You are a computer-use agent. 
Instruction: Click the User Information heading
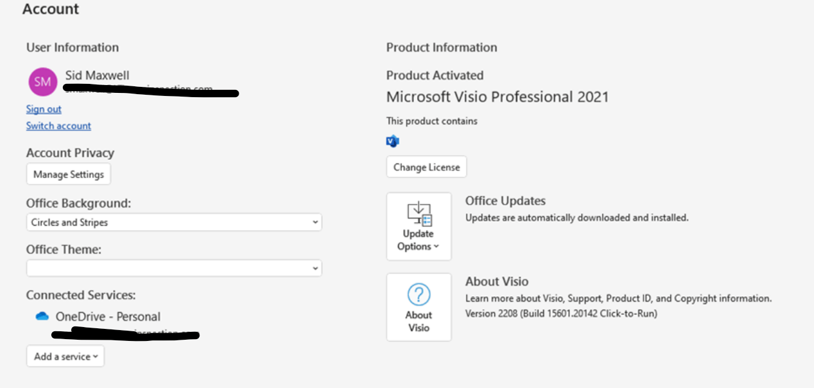coord(73,48)
